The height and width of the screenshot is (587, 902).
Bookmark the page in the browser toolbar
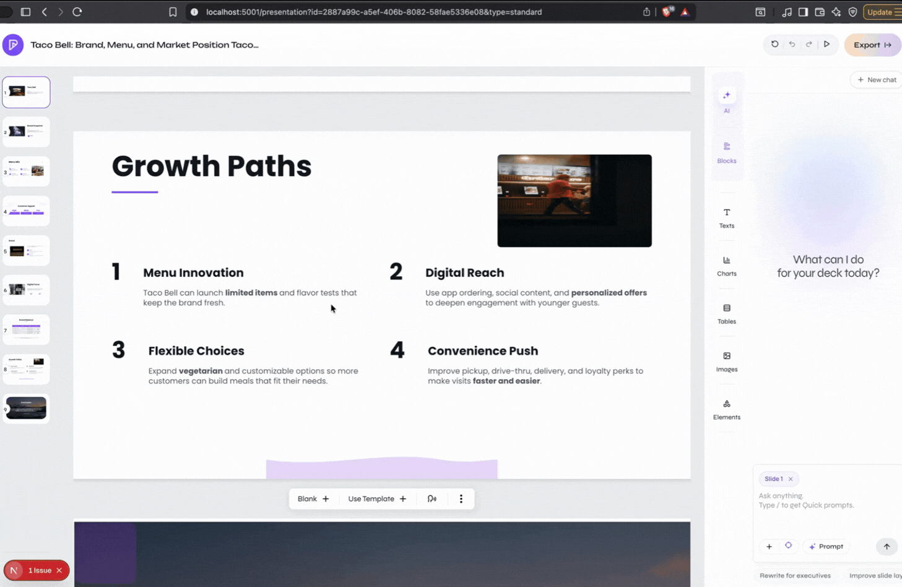[173, 12]
